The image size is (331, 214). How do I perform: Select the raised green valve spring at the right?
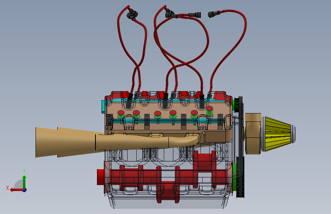[x=210, y=112]
